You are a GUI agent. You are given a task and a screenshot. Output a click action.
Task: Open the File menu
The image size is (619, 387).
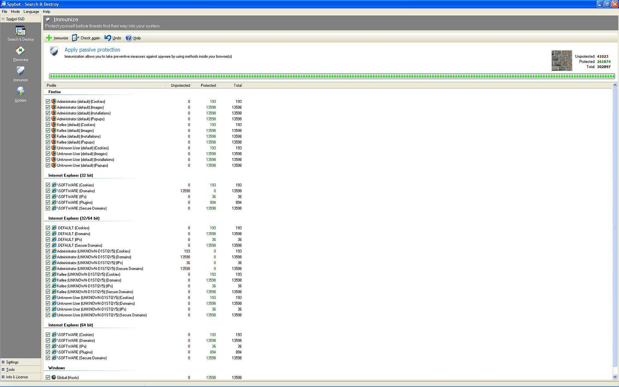(5, 11)
